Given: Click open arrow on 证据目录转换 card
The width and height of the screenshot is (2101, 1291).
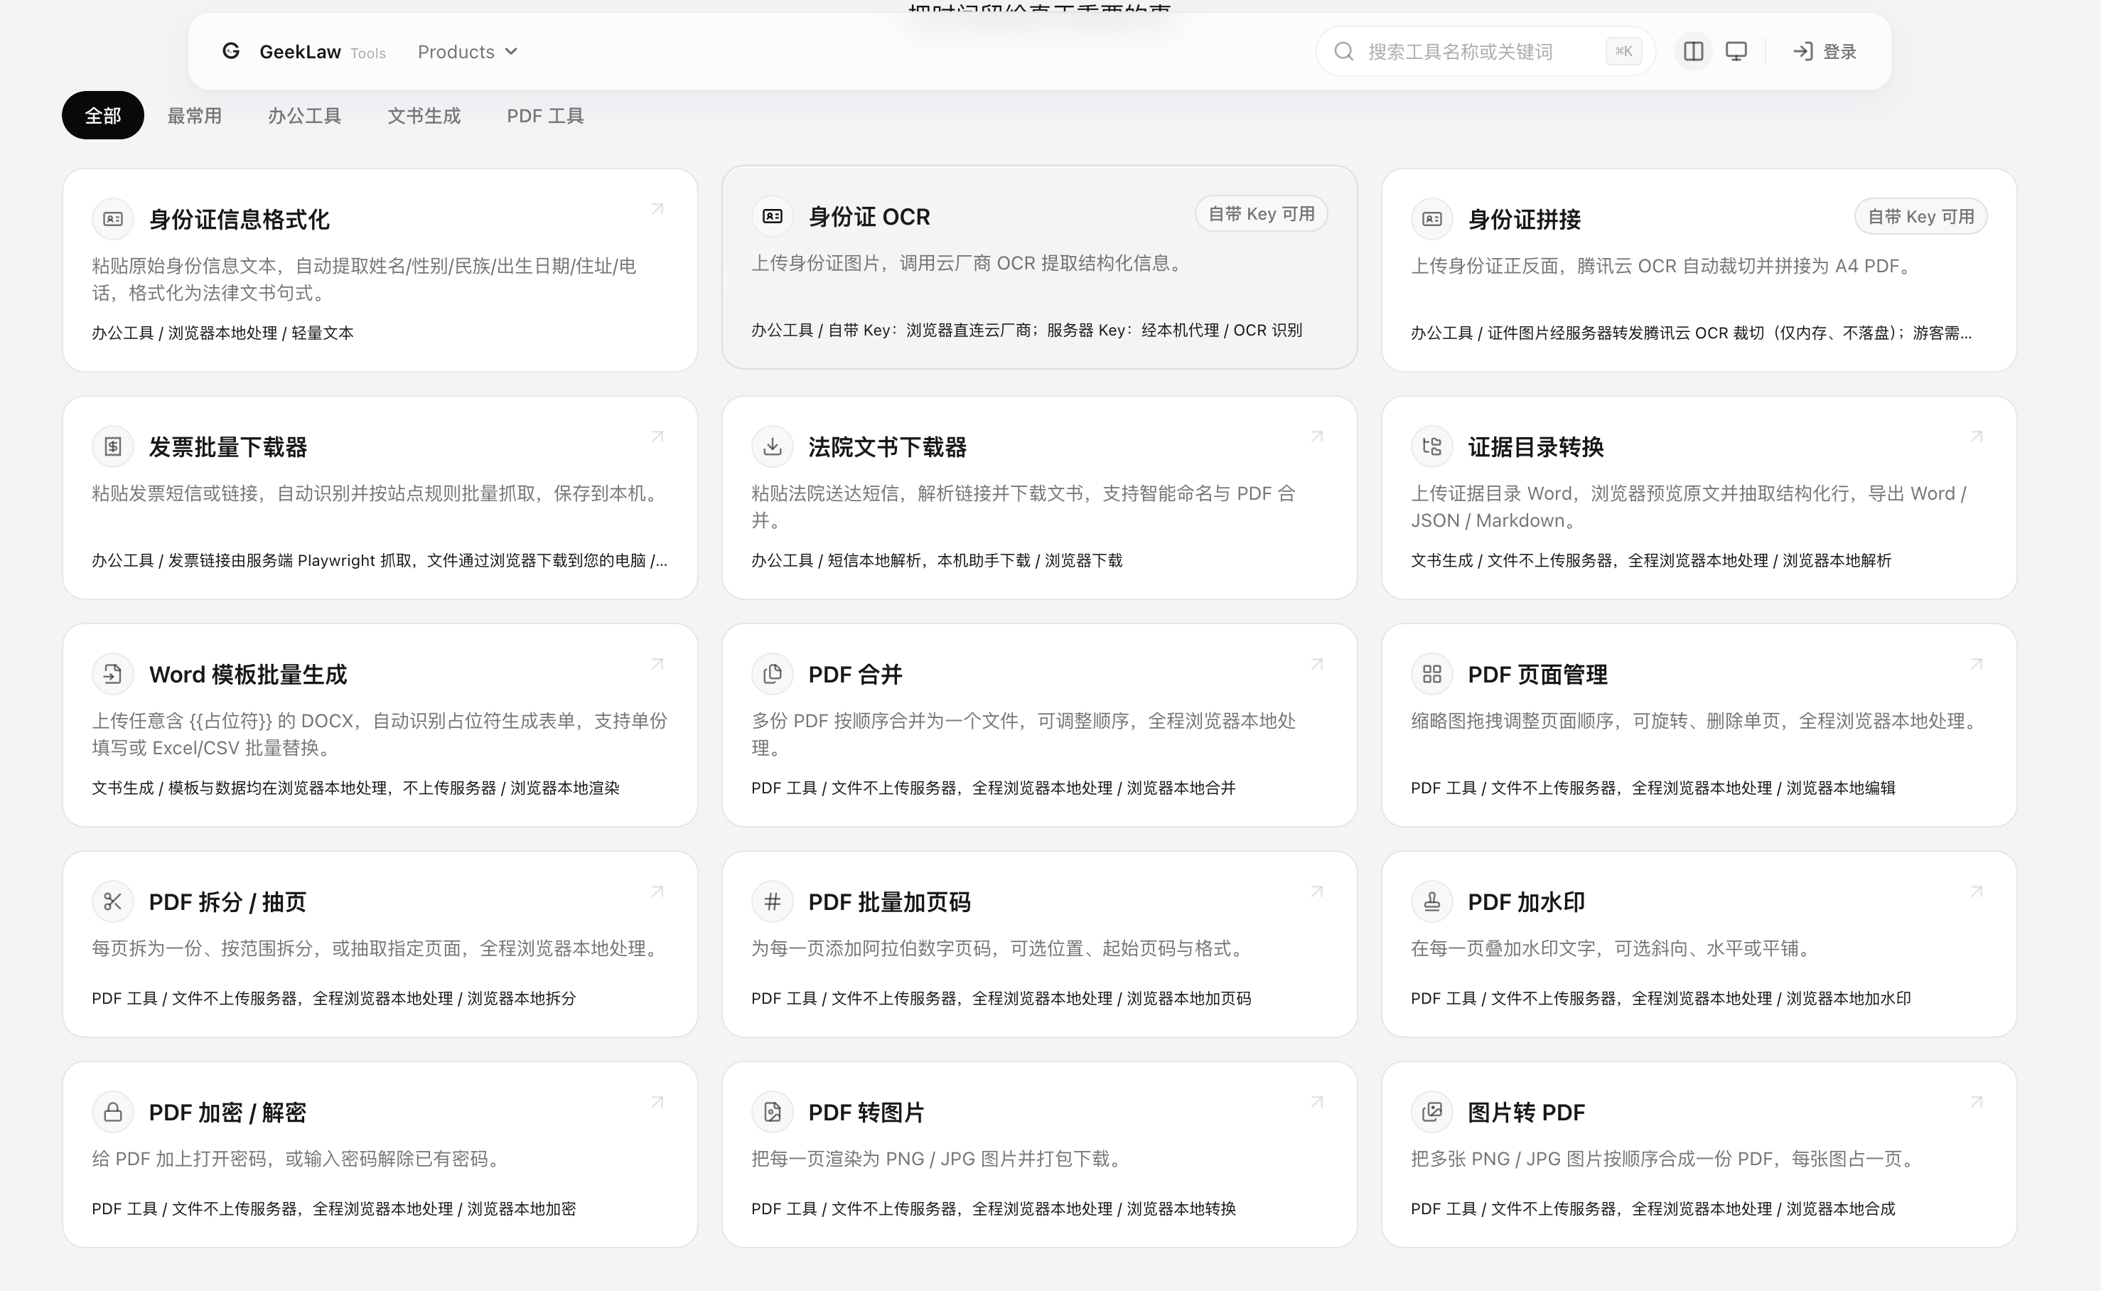Looking at the screenshot, I should (x=1977, y=436).
